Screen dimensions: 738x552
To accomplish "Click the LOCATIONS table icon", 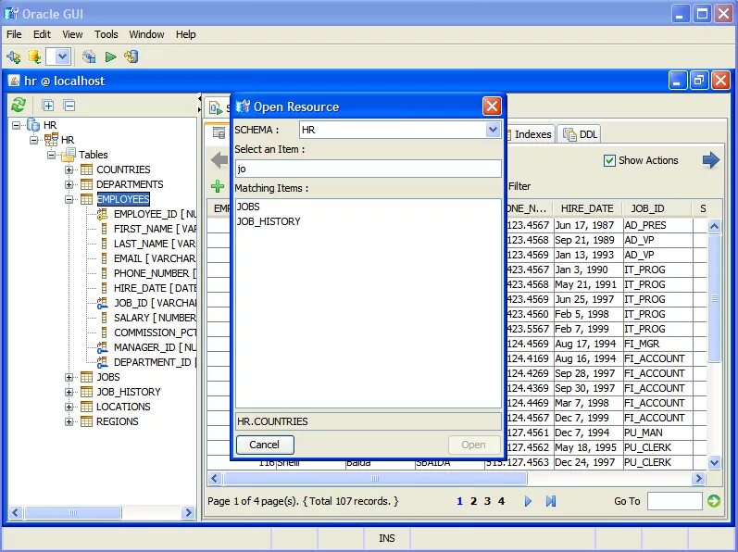I will pos(86,407).
